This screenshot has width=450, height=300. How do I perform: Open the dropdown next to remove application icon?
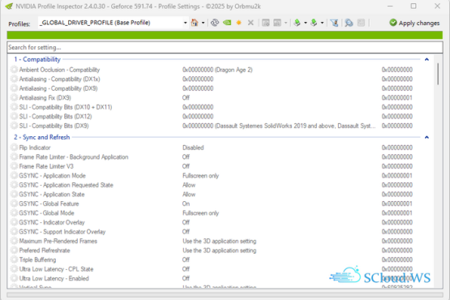tap(285, 23)
